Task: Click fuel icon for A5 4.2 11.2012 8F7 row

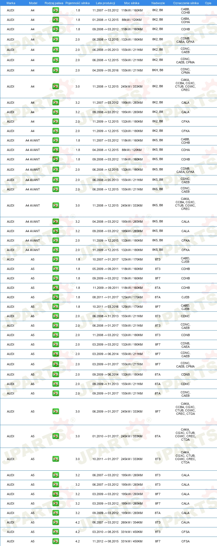Action: [55, 541]
